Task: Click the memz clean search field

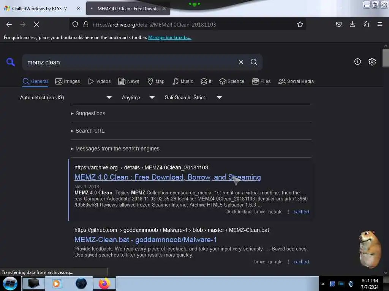Action: pyautogui.click(x=130, y=63)
